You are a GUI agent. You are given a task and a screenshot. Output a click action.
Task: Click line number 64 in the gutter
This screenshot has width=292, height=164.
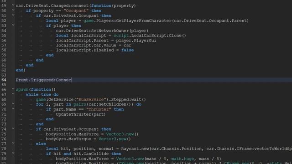pyautogui.click(x=4, y=80)
